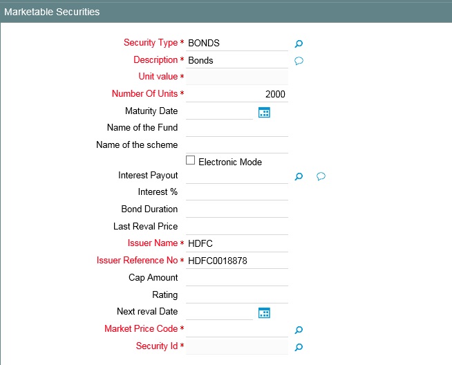This screenshot has width=452, height=365.
Task: Open Next reval Date calendar picker
Action: tap(263, 312)
